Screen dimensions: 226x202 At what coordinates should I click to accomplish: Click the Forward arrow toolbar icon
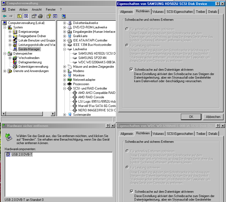[x=11, y=16]
